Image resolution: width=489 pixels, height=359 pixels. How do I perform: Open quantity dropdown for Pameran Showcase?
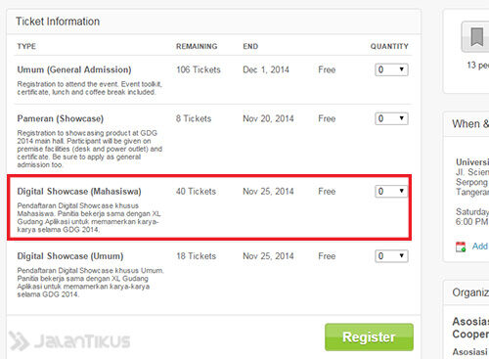pos(391,118)
